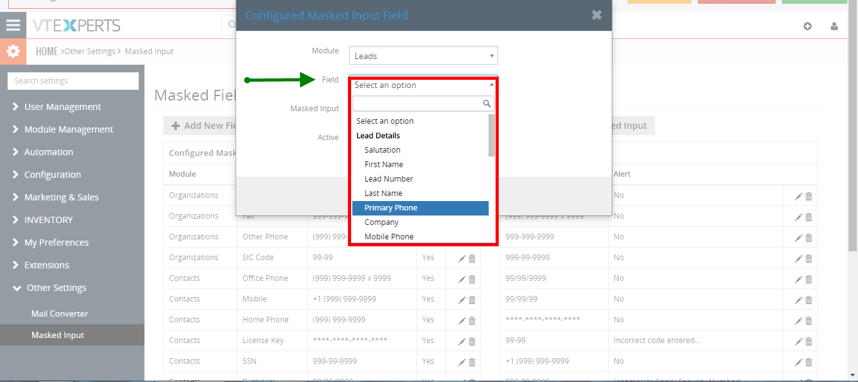858x382 pixels.
Task: Click the orange settings gear icon
Action: click(13, 52)
